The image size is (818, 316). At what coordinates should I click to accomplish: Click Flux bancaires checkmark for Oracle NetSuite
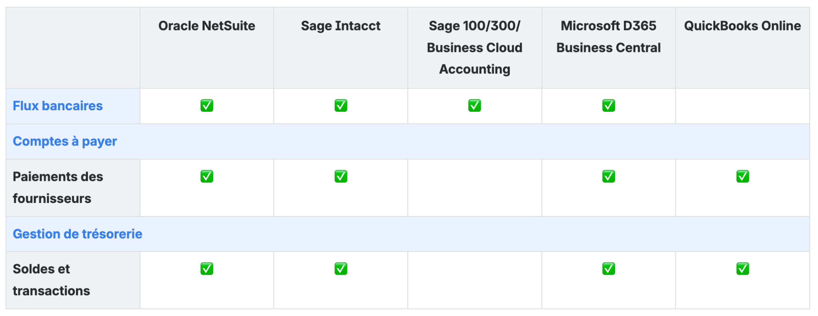tap(207, 105)
